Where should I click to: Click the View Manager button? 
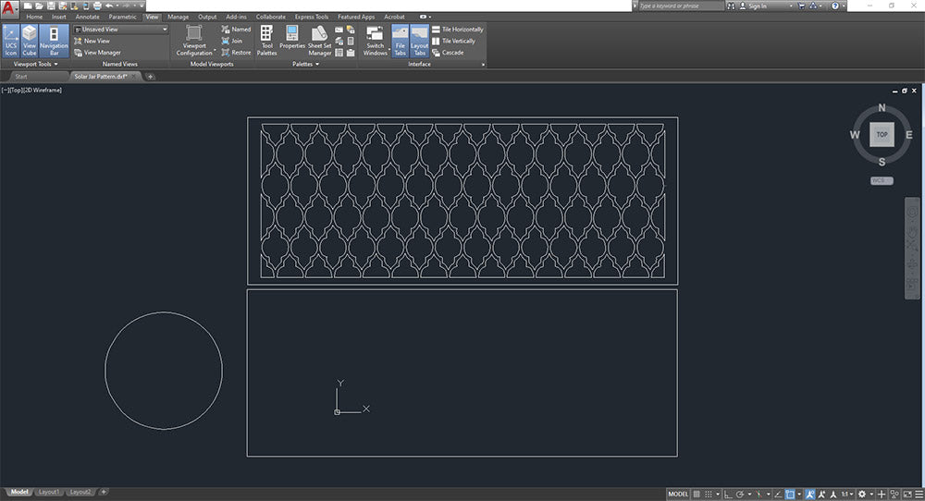(x=102, y=53)
